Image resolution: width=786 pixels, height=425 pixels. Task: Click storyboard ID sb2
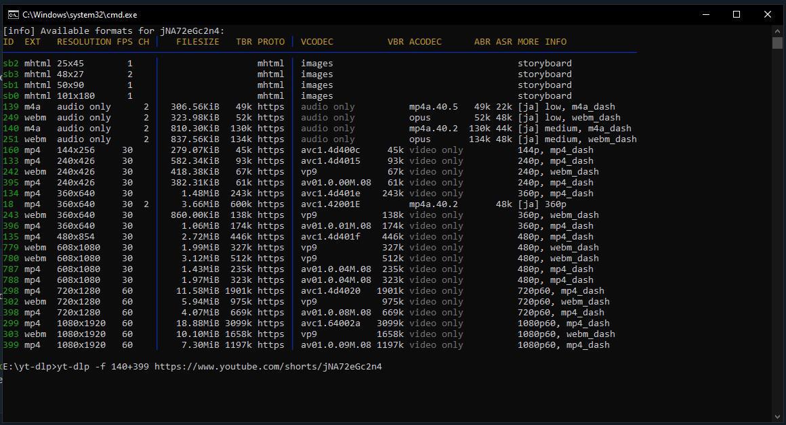(11, 64)
